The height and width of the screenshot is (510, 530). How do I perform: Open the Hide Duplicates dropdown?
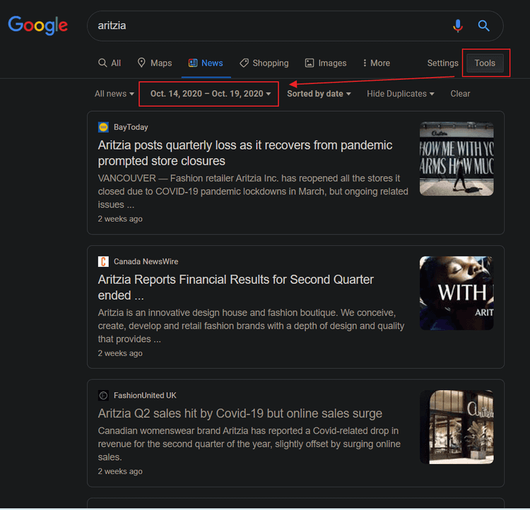point(401,94)
